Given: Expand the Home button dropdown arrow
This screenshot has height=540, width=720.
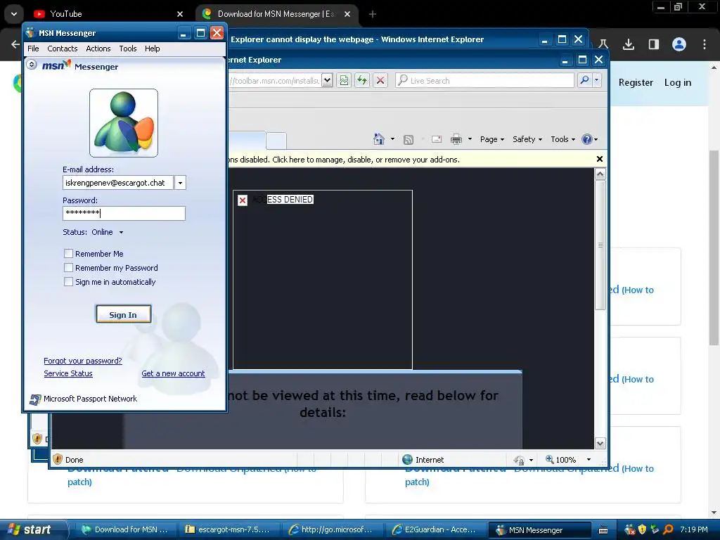Looking at the screenshot, I should (x=392, y=139).
